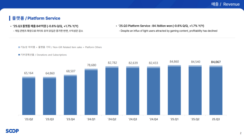The height and width of the screenshot is (136, 244).
Task: Select the '24.Q4 x-axis label
Action: pyautogui.click(x=153, y=119)
